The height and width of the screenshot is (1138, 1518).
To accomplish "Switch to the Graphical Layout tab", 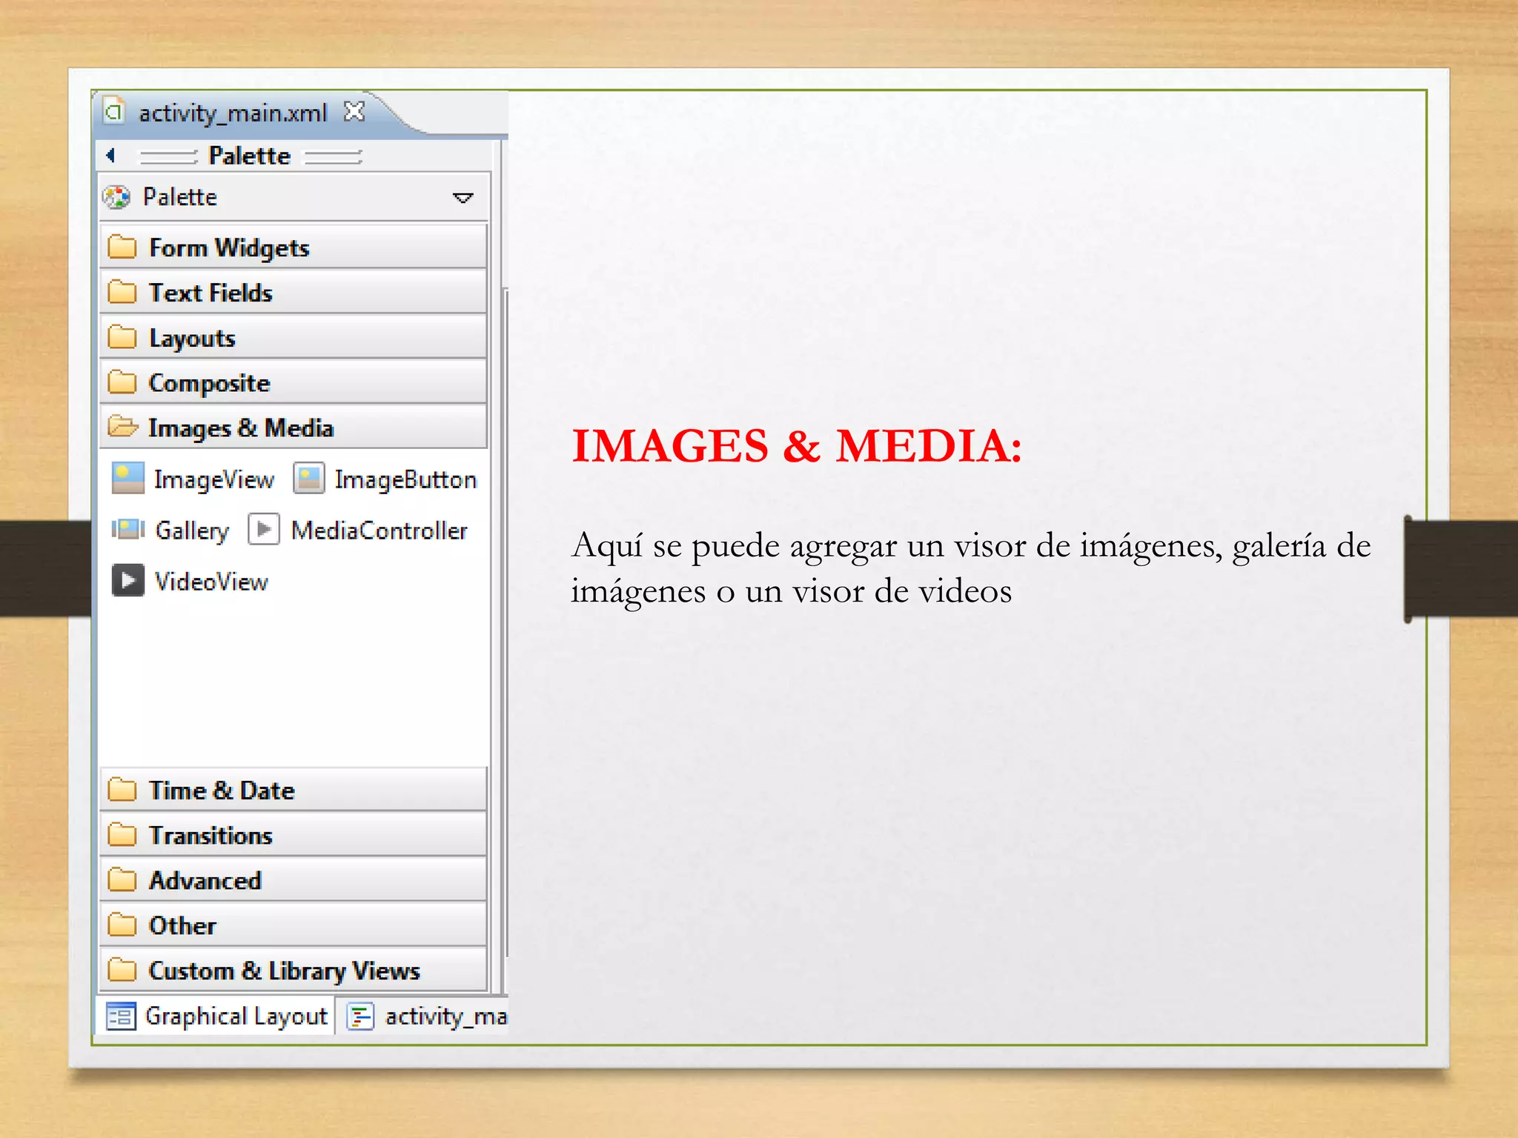I will 216,1016.
